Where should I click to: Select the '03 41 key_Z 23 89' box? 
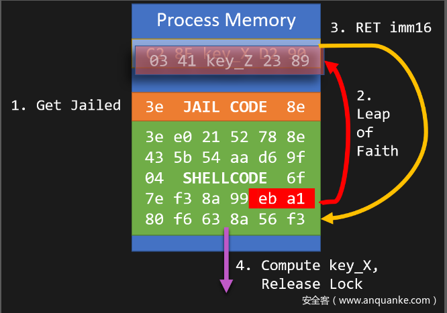point(229,62)
